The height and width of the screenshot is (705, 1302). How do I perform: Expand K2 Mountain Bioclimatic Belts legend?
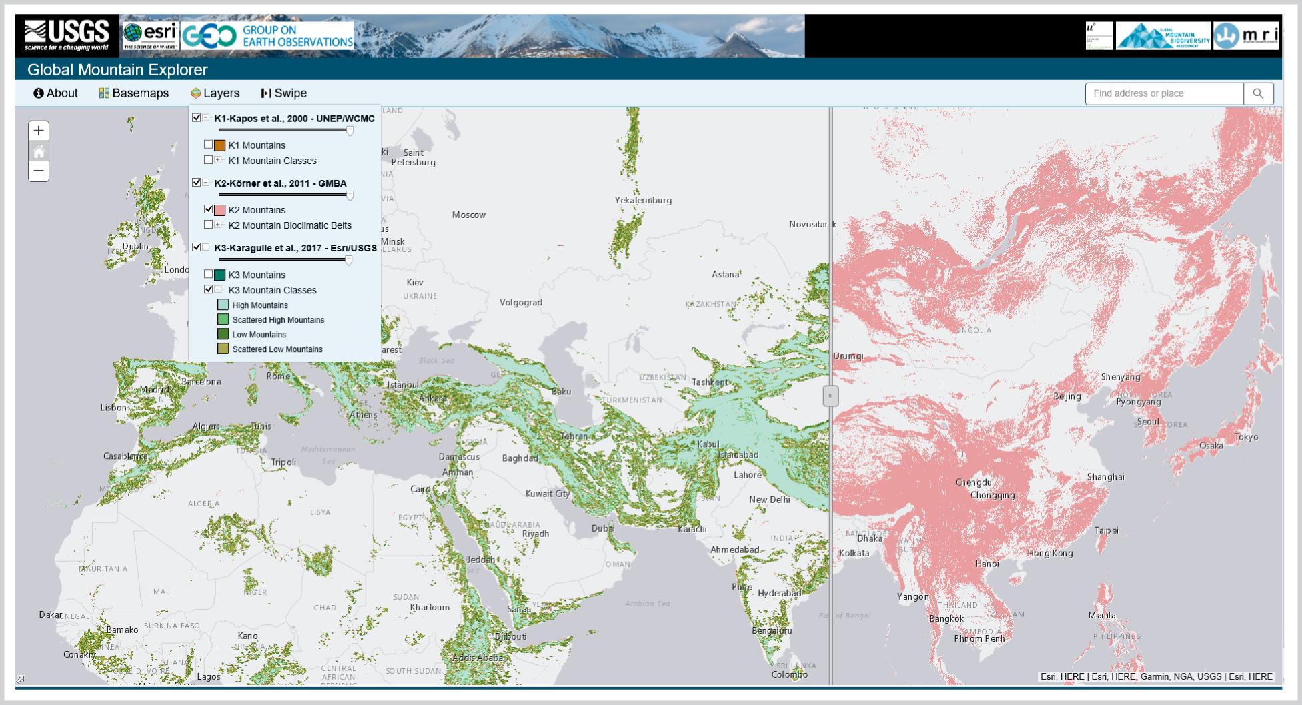pyautogui.click(x=218, y=225)
